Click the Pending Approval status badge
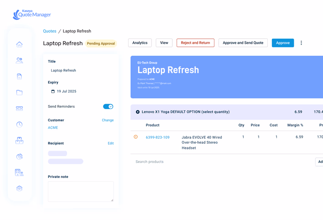The image size is (323, 220). pos(101,43)
